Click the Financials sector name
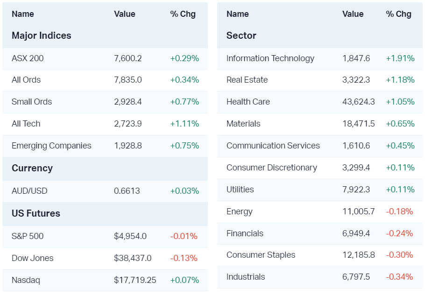This screenshot has width=425, height=303. [245, 233]
